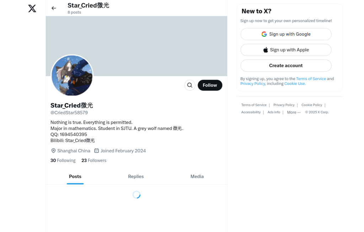
Task: Open Terms of Service link in signup text
Action: [311, 79]
